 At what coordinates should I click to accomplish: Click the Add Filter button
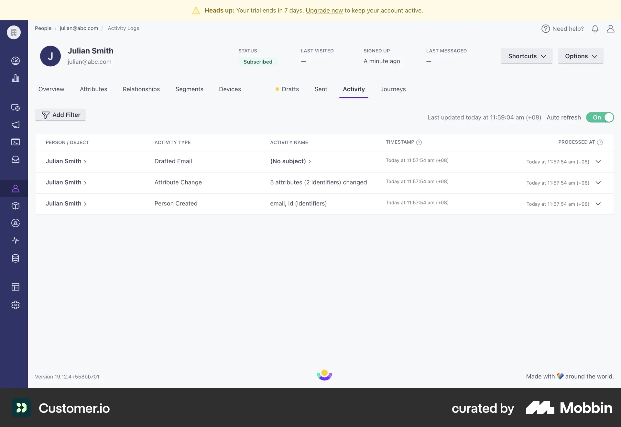pos(60,115)
